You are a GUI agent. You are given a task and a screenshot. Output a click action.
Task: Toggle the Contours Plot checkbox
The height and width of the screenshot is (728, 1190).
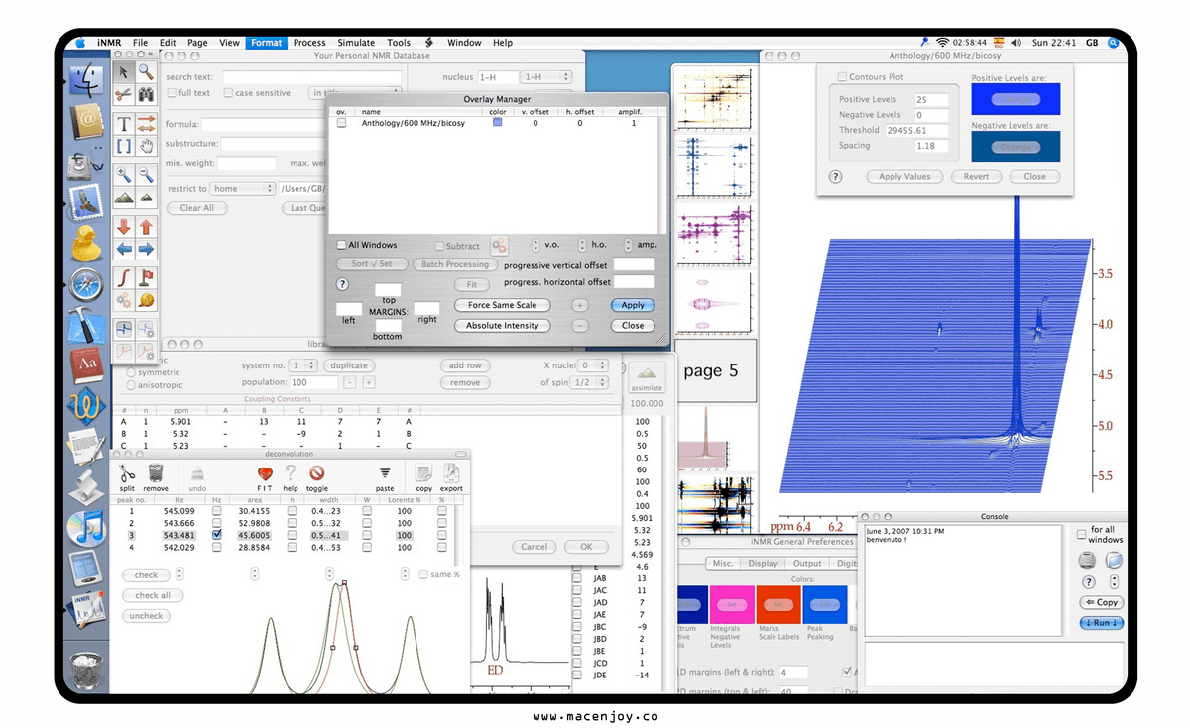842,77
